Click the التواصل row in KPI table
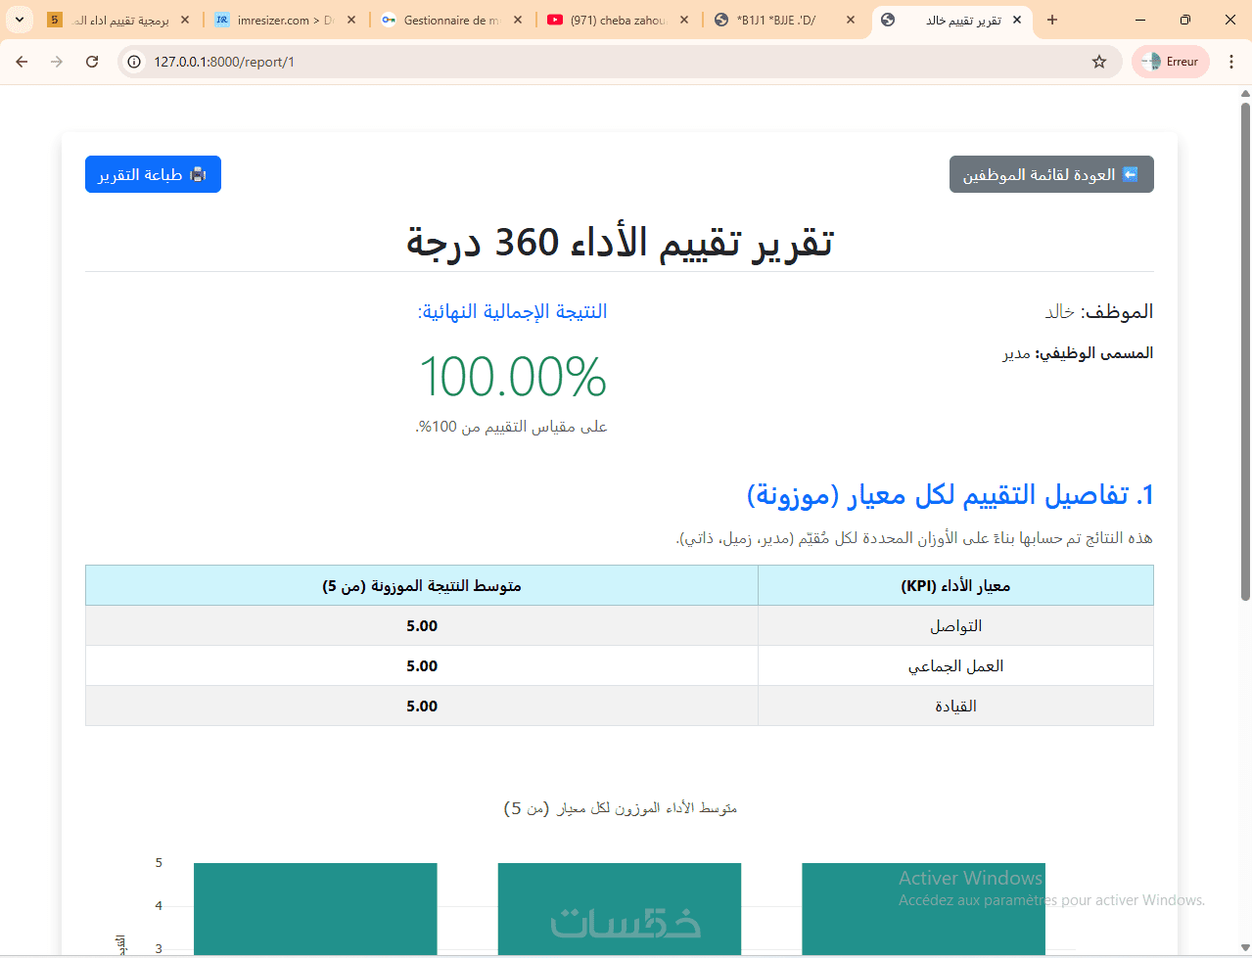The height and width of the screenshot is (958, 1252). point(620,625)
